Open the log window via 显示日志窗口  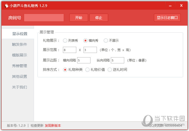click(167, 18)
